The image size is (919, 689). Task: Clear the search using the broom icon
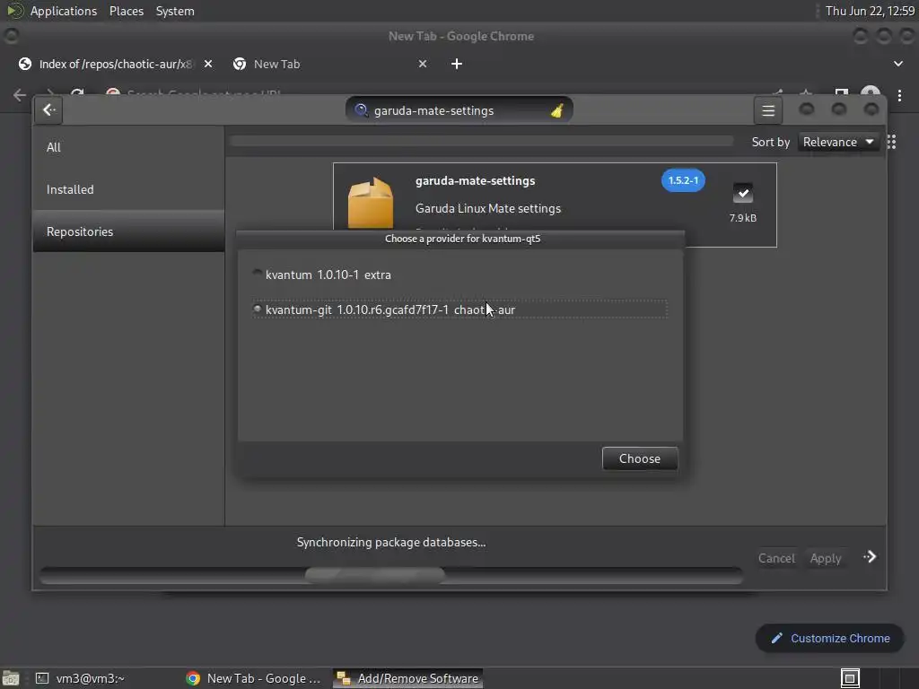556,110
